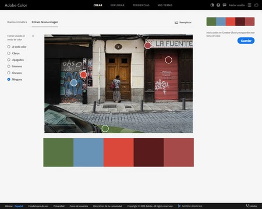Click red picker marker near LA FUENTE sign

point(147,45)
